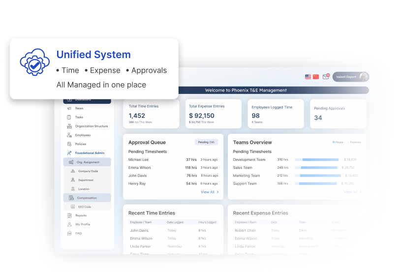
Task: Click the Policies document icon
Action: coord(69,144)
